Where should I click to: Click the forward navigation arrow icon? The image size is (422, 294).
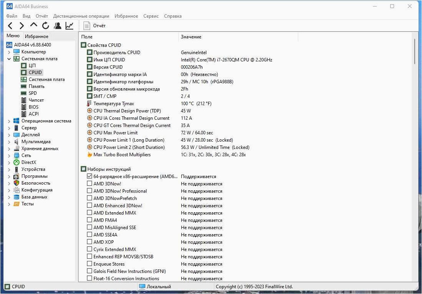22,26
